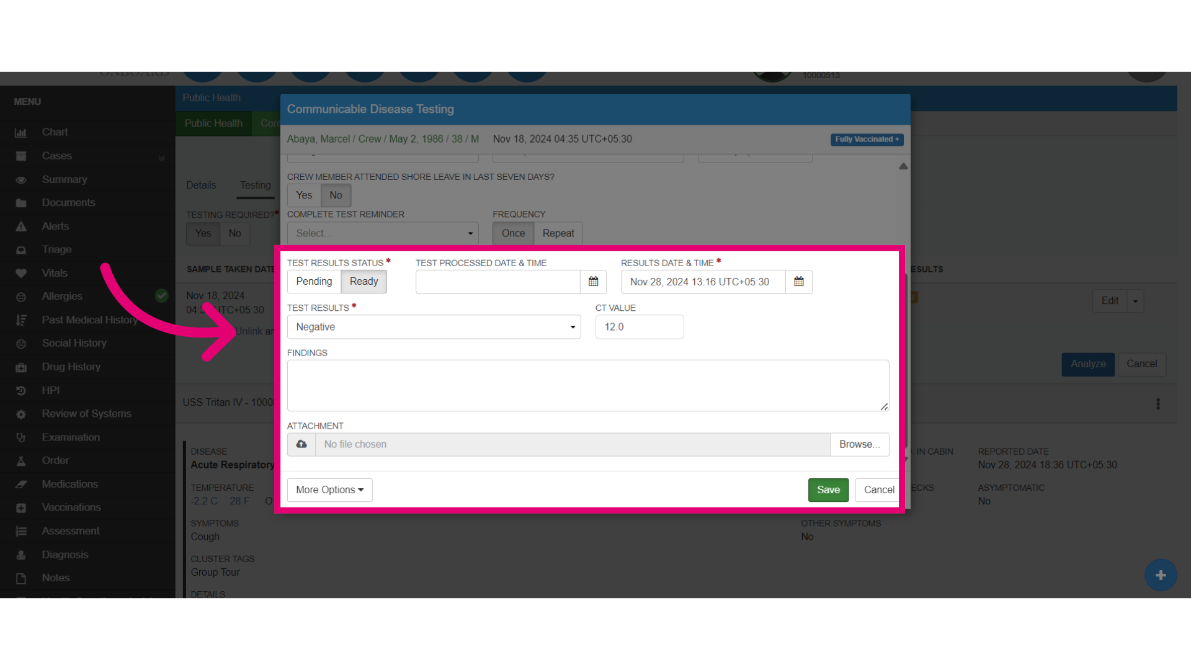
Task: Click the Examination stethoscope icon
Action: tap(20, 437)
